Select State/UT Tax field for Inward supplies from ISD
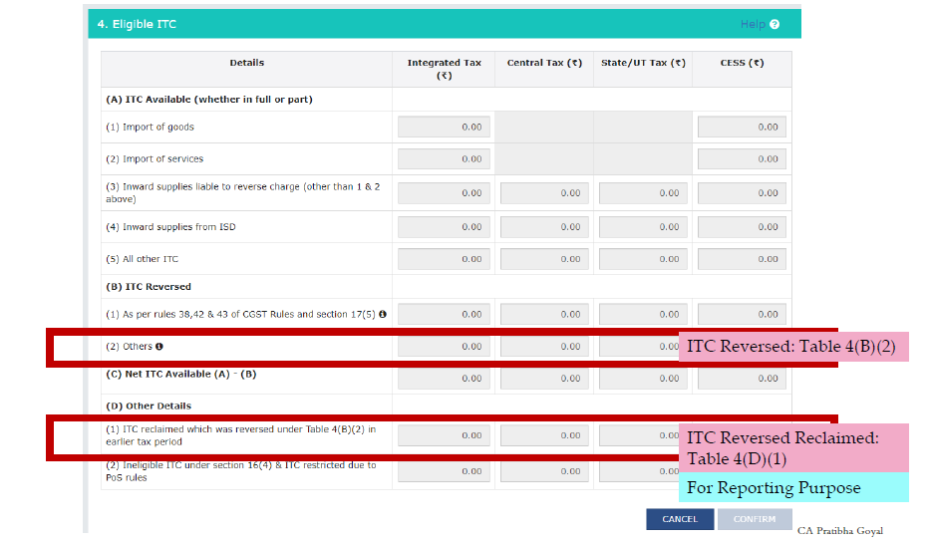The width and height of the screenshot is (932, 544). [643, 227]
